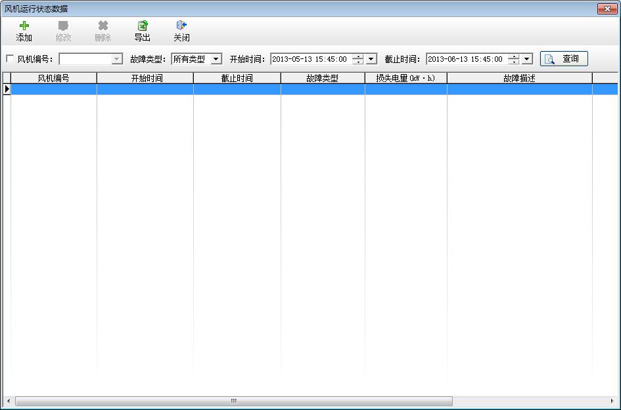Screen dimensions: 621x410
Task: Expand the 故障类型 所有类型 dropdown
Action: (x=216, y=59)
